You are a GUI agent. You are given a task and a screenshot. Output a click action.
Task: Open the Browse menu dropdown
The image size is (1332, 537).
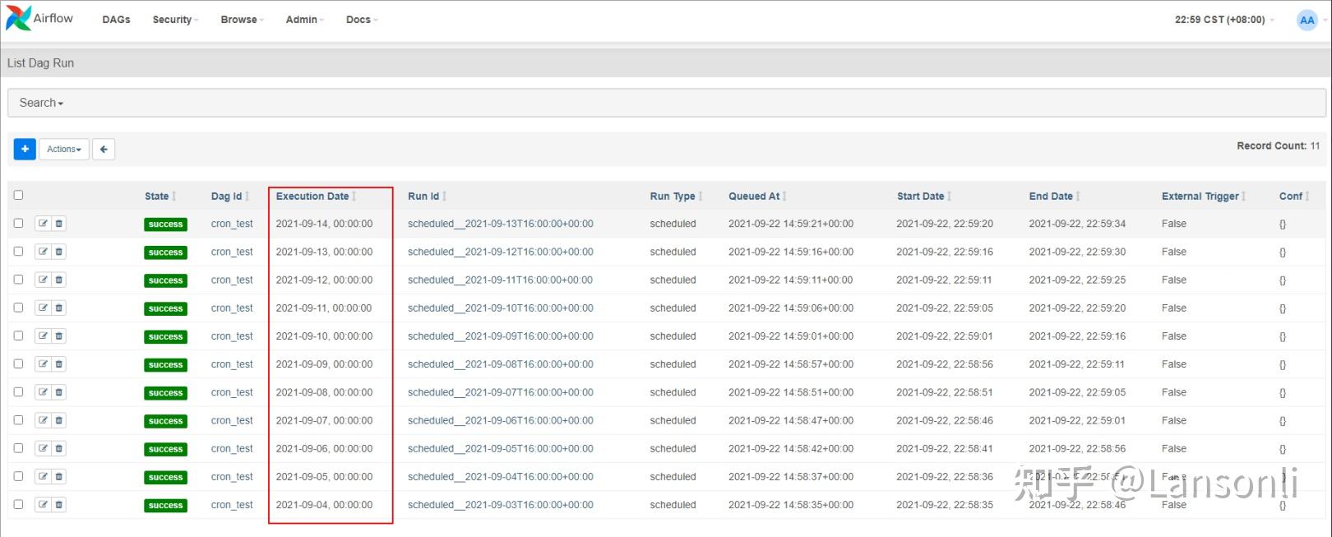click(x=242, y=20)
